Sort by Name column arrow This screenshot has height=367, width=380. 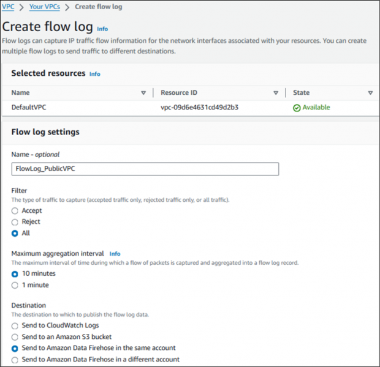click(143, 93)
